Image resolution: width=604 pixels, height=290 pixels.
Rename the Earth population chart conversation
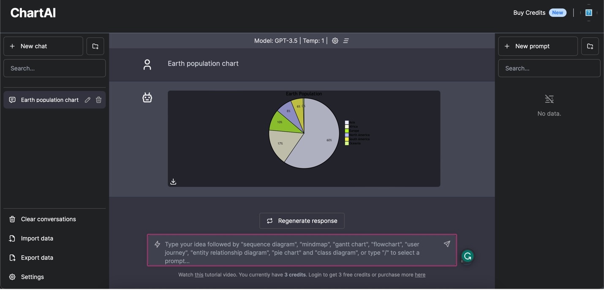(87, 100)
